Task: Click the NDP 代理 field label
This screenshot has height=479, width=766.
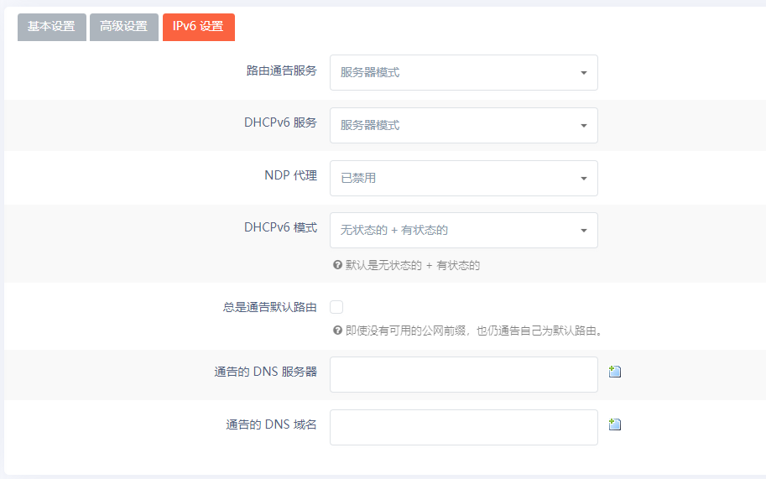Action: 290,175
